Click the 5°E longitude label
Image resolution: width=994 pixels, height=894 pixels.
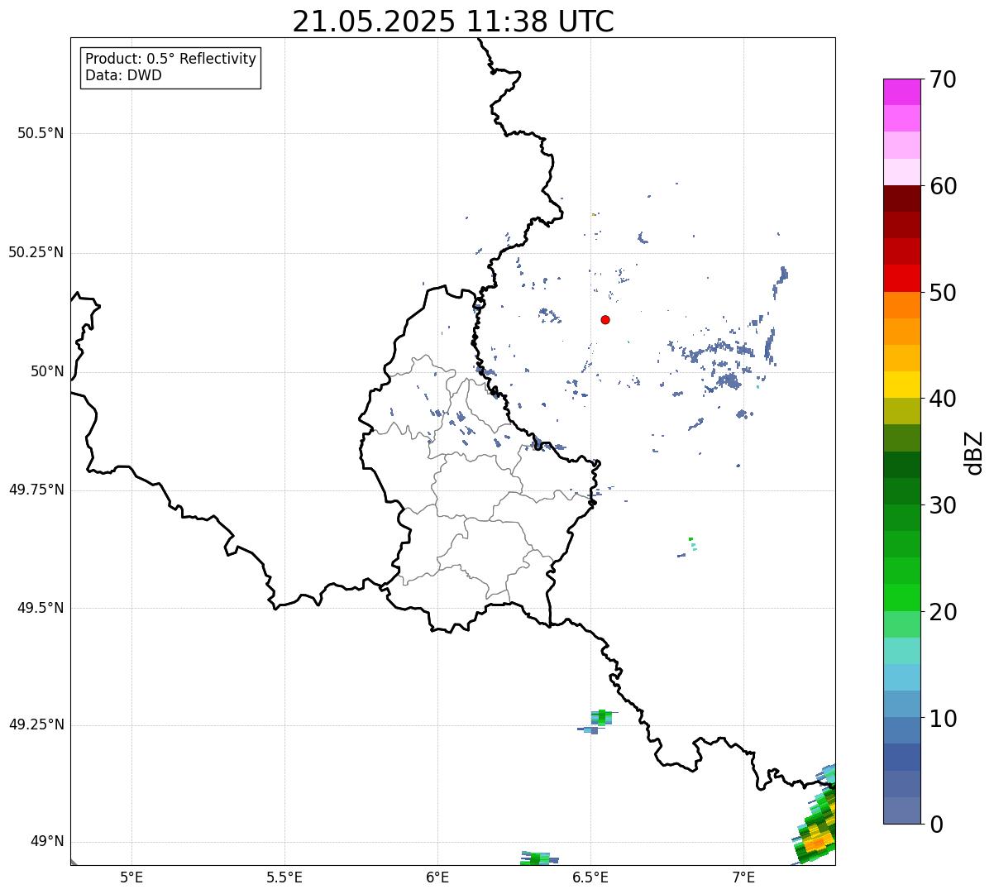point(131,877)
